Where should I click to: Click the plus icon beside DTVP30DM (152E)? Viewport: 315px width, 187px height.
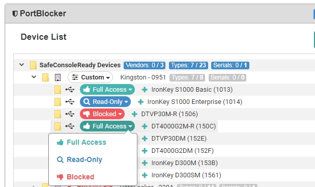(145, 139)
